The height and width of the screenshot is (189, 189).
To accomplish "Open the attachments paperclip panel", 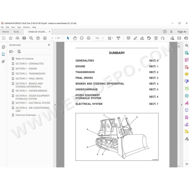I will [3, 62].
